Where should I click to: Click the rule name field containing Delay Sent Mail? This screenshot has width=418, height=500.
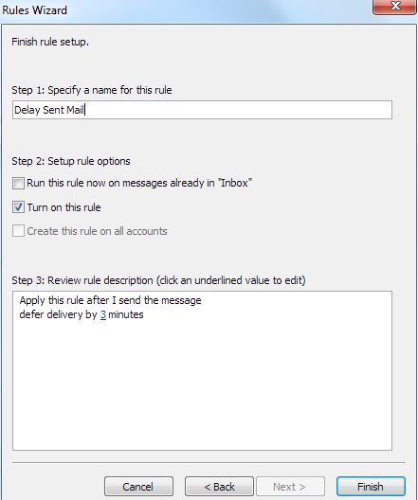coord(202,110)
